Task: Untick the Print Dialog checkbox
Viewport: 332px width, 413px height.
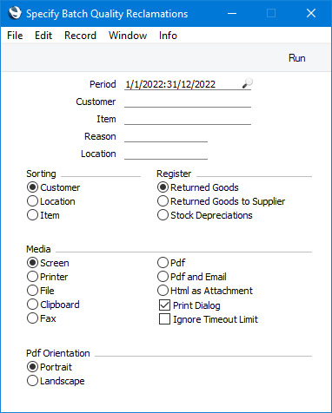Action: (x=164, y=305)
